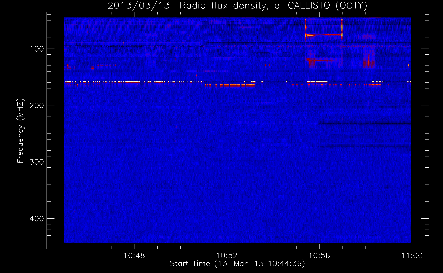Click the plot title "Radio flux density, e-CALLISTO (OOTY)"
The image size is (443, 273).
[x=273, y=6]
